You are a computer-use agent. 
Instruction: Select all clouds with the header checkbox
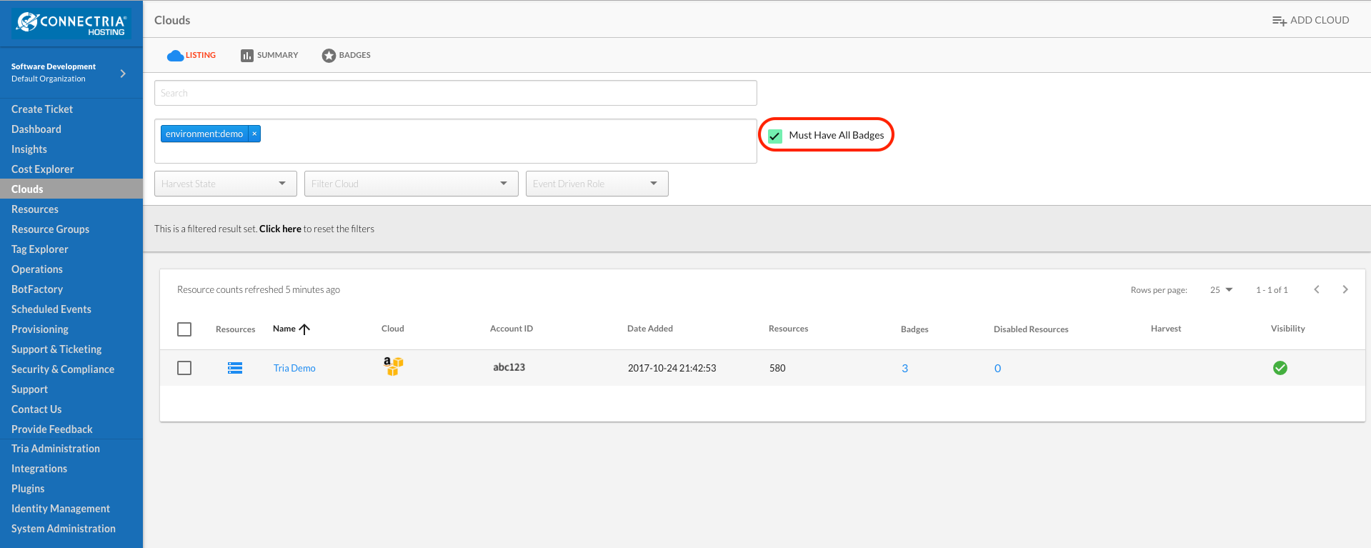point(184,329)
